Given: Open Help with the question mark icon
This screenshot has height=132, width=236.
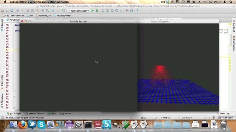Looking at the screenshot, I should [137, 11].
